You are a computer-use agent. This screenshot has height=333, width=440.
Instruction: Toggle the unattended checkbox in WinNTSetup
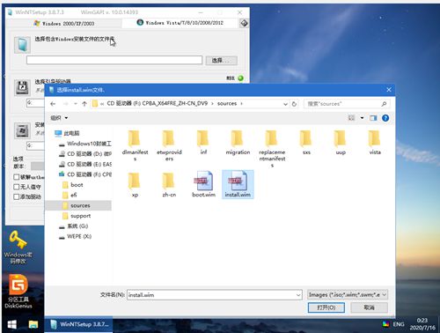17,187
